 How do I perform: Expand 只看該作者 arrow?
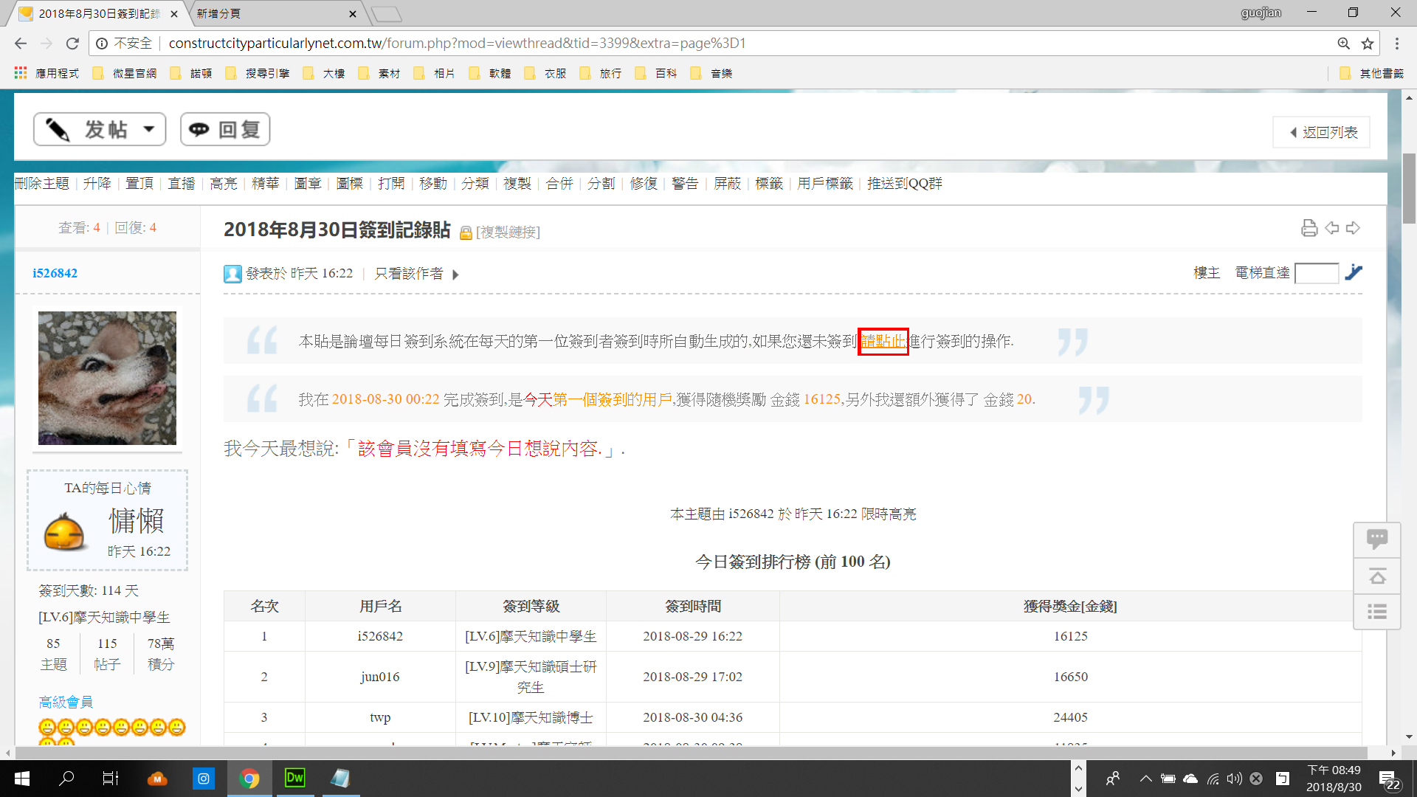(x=455, y=275)
